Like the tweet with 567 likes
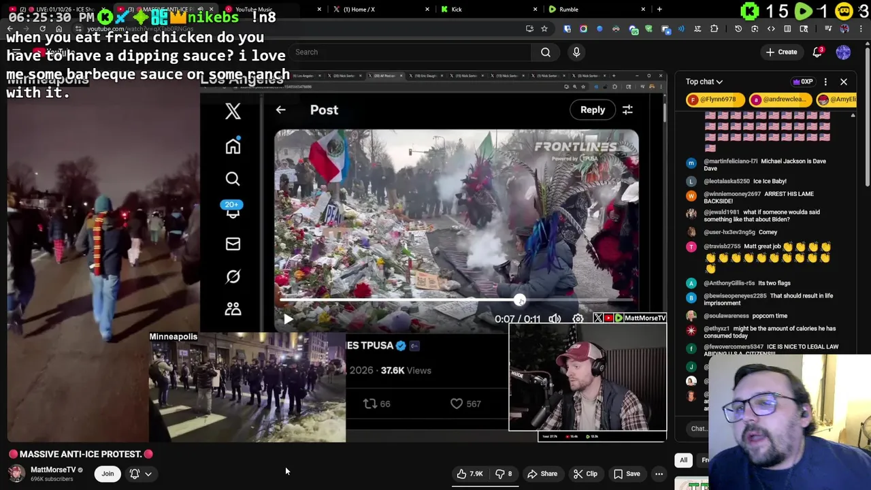Screen dimensions: 871x490 pos(465,404)
